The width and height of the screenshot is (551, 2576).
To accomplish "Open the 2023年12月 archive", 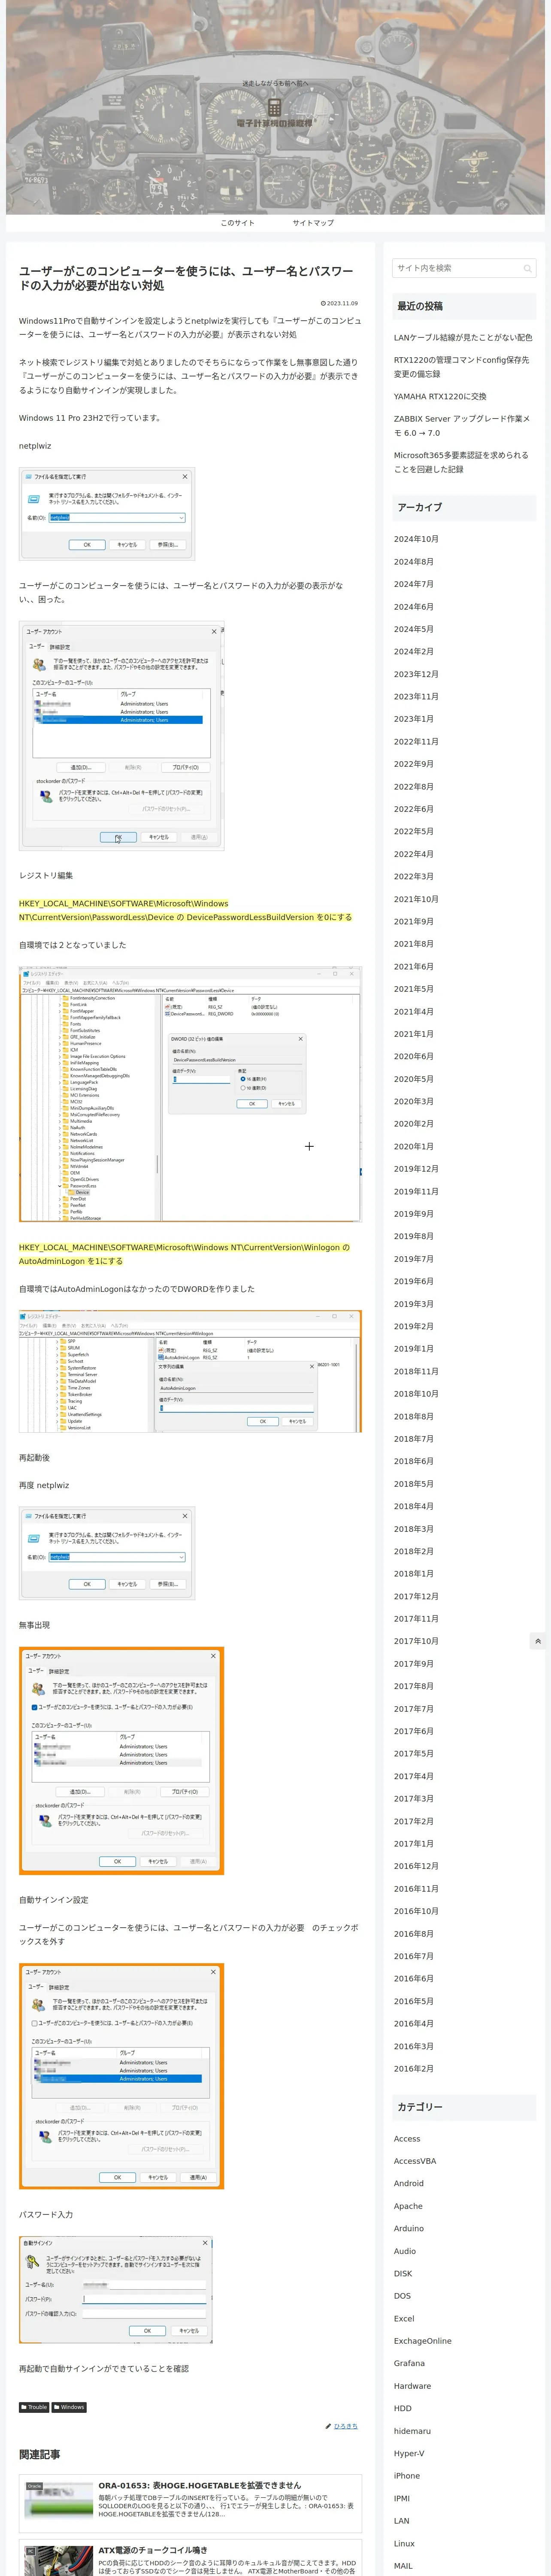I will [416, 674].
